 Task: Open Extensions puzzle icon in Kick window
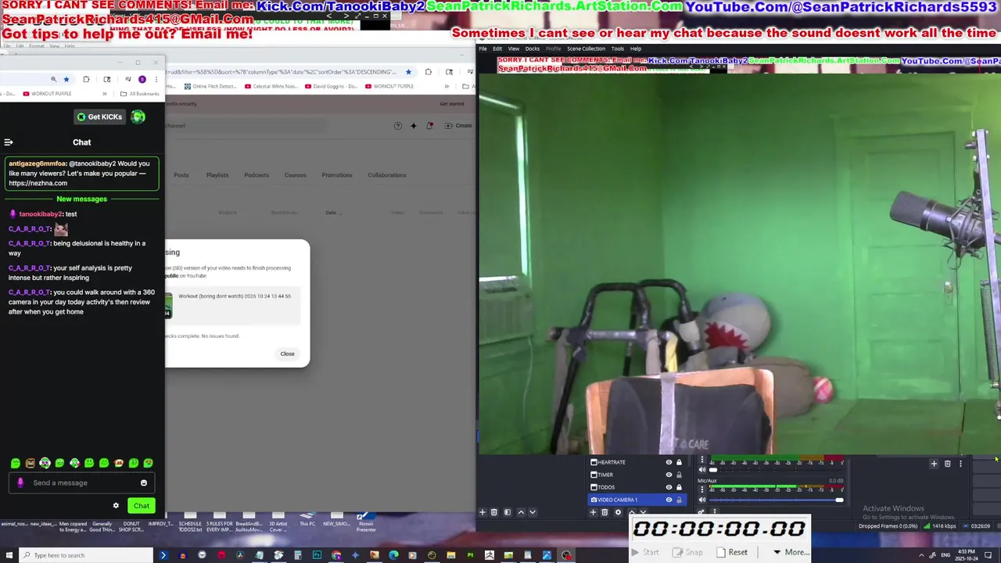tap(86, 79)
